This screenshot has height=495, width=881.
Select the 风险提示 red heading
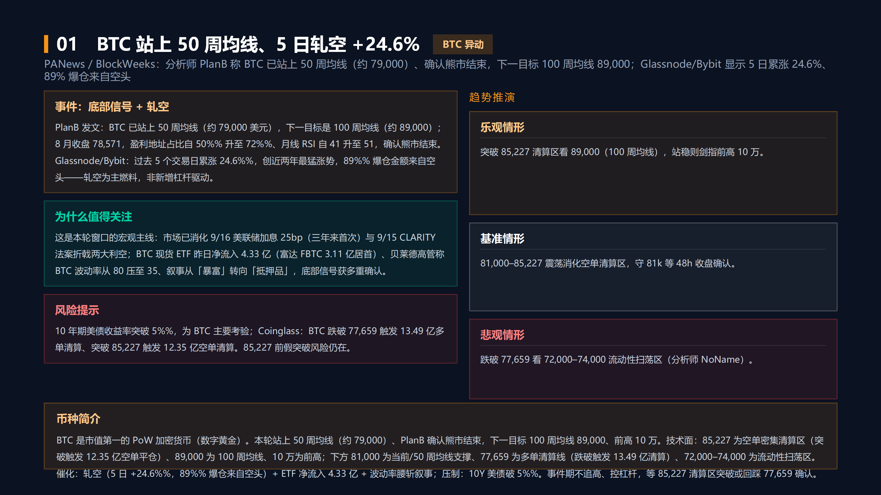tap(77, 310)
